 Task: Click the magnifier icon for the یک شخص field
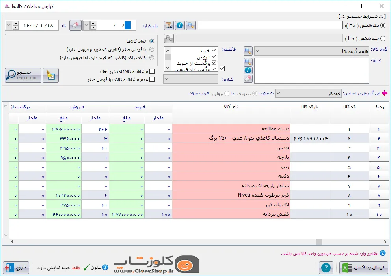(x=191, y=25)
